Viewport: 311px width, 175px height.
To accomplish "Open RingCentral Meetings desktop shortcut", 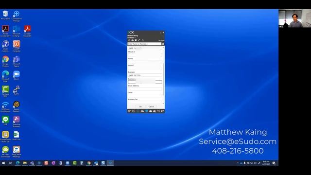I will [16, 152].
